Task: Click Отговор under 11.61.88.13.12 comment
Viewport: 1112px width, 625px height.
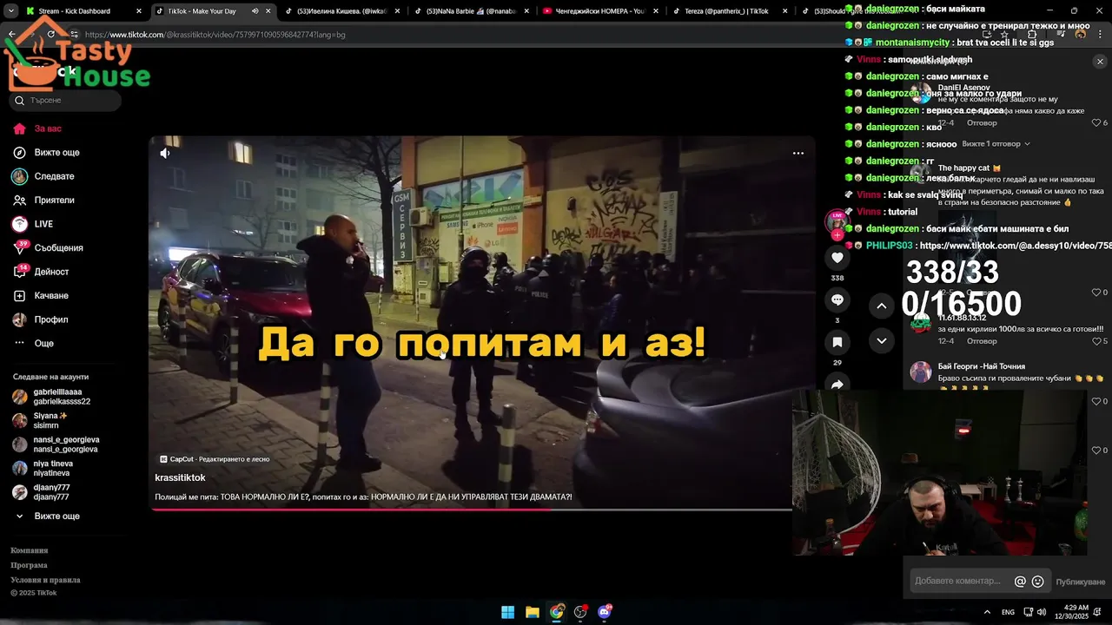Action: pyautogui.click(x=982, y=341)
